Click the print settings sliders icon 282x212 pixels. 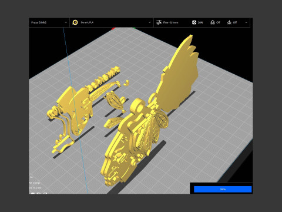pos(159,22)
